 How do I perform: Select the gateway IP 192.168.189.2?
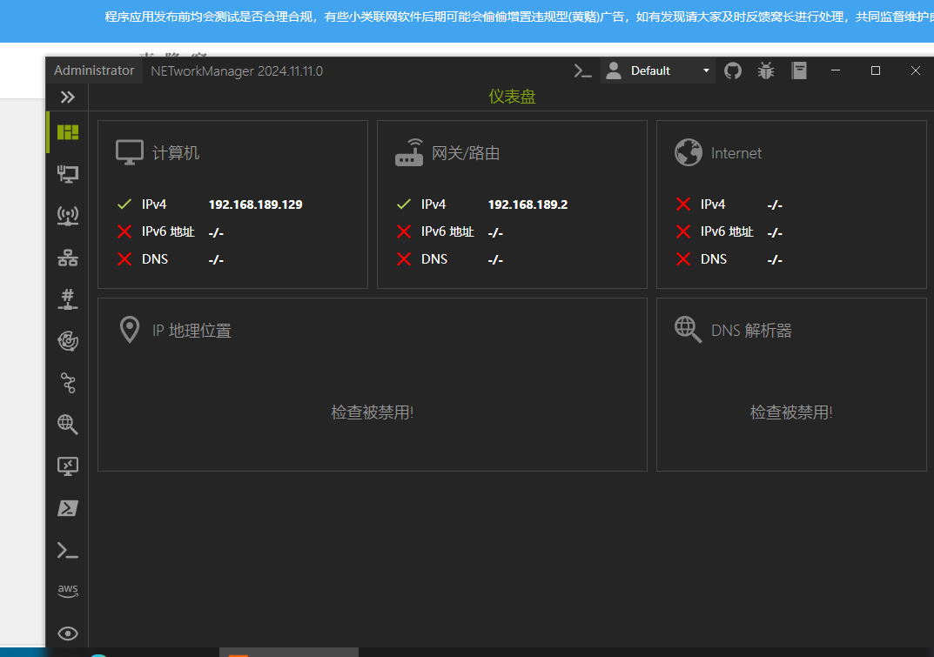tap(527, 204)
